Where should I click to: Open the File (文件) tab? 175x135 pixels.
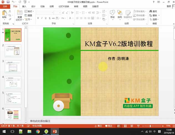click(x=5, y=6)
